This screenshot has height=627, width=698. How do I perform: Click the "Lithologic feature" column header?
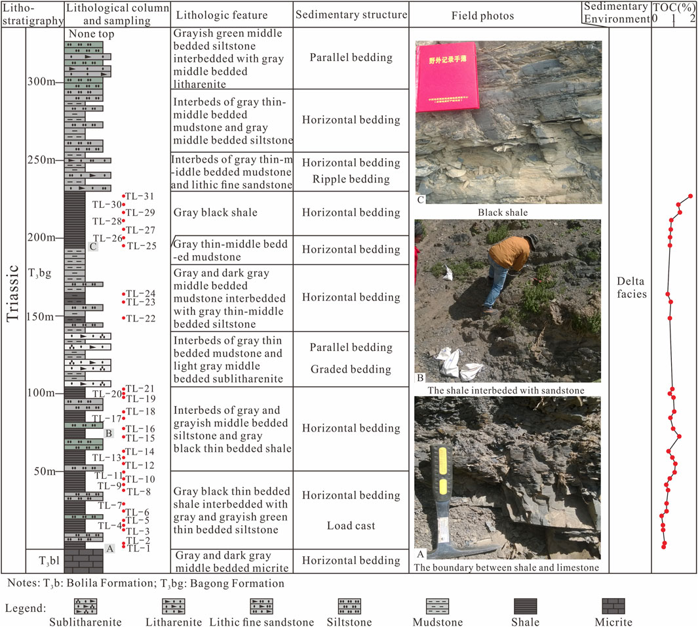[x=222, y=15]
